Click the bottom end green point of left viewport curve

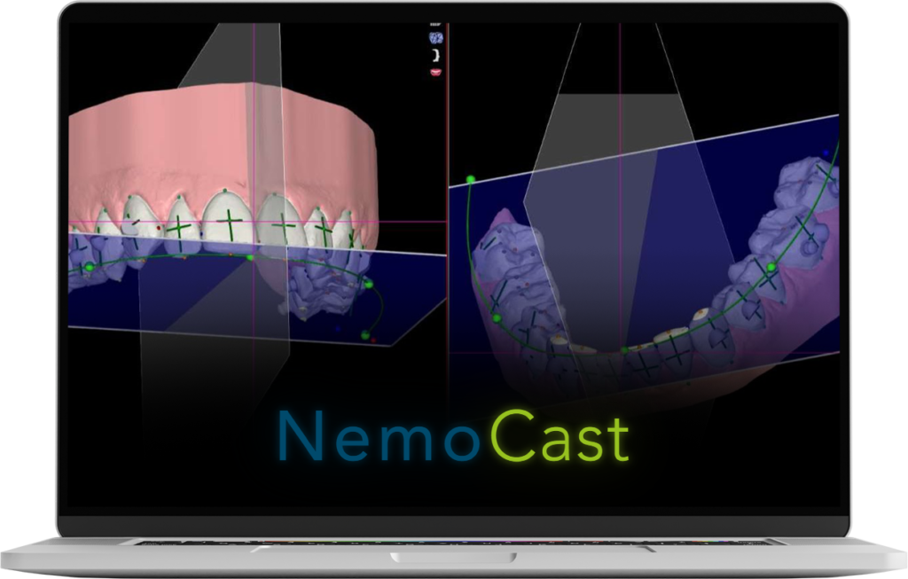(364, 334)
